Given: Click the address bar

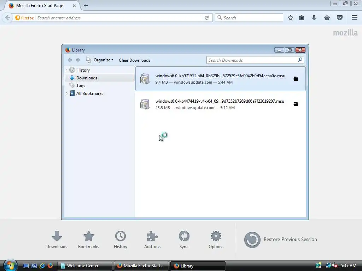Looking at the screenshot, I should pos(118,18).
